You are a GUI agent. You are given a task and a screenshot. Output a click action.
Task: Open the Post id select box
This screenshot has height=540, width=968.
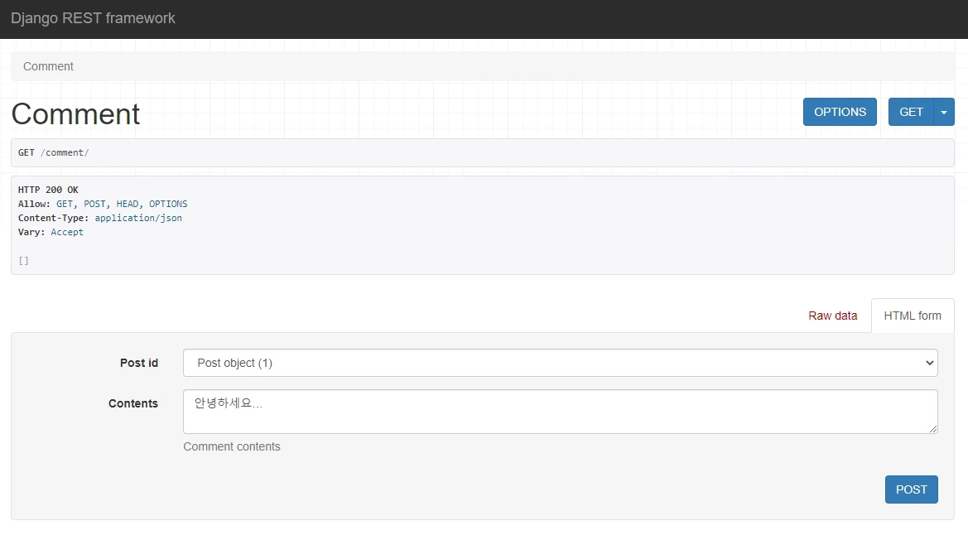(560, 363)
